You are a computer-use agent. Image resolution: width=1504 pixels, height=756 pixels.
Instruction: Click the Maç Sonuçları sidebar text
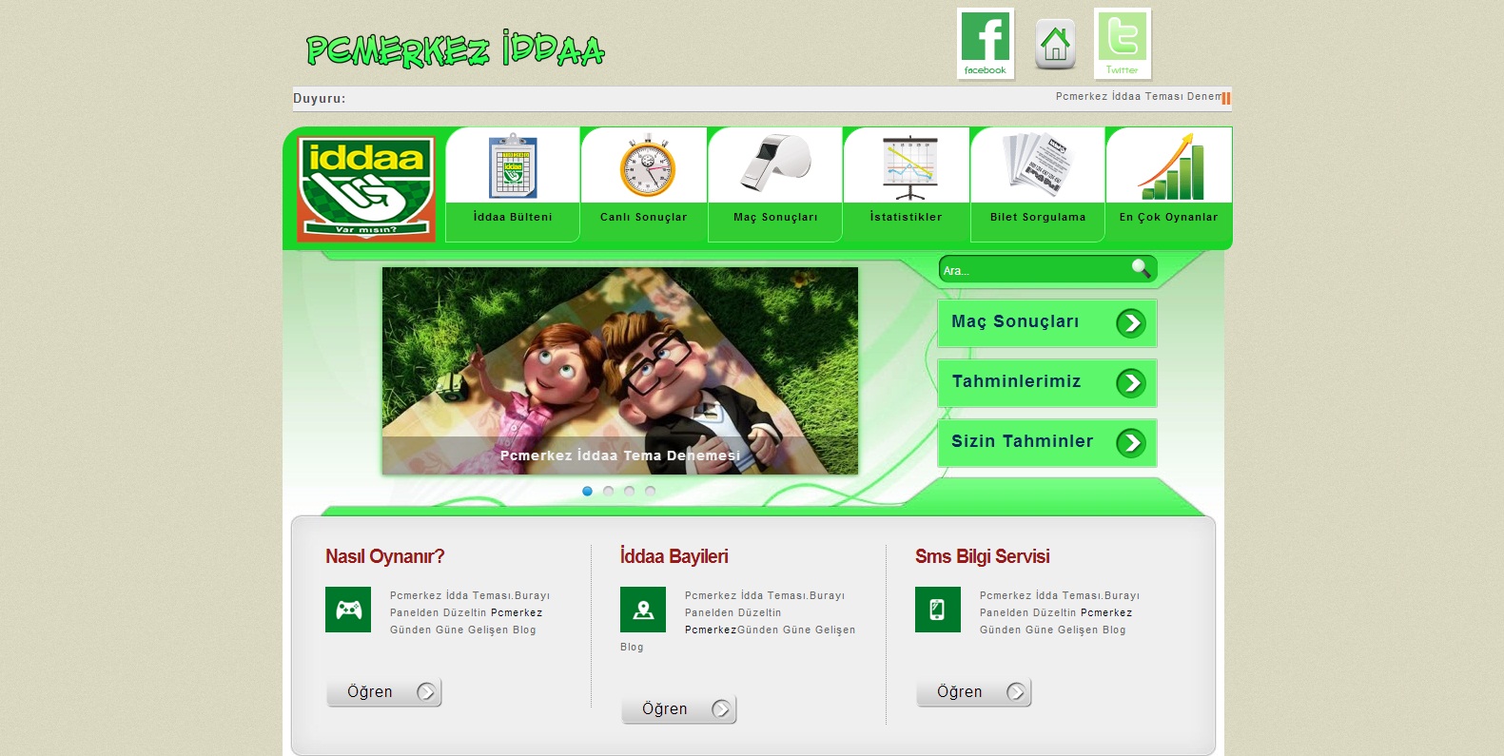point(1015,321)
